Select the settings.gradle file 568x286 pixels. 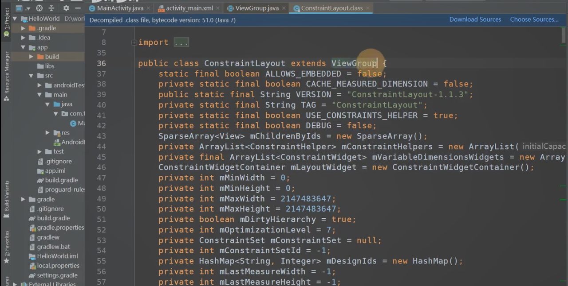57,275
